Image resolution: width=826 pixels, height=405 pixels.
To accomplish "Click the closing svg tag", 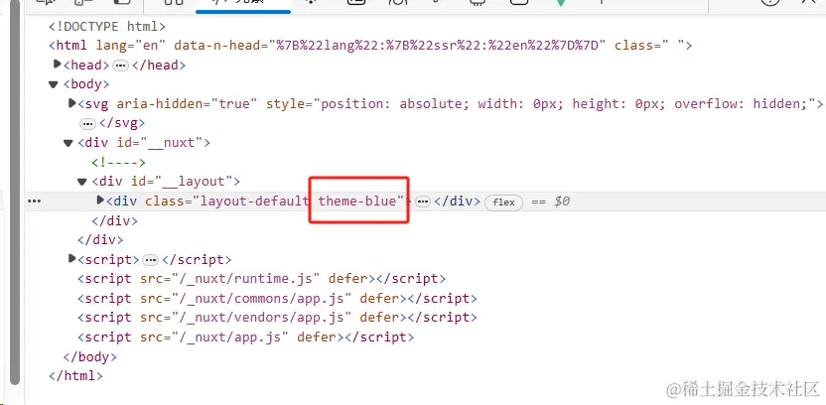I will pyautogui.click(x=122, y=124).
